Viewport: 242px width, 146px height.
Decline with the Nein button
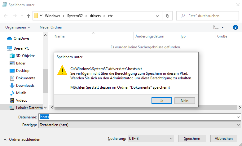click(x=185, y=101)
